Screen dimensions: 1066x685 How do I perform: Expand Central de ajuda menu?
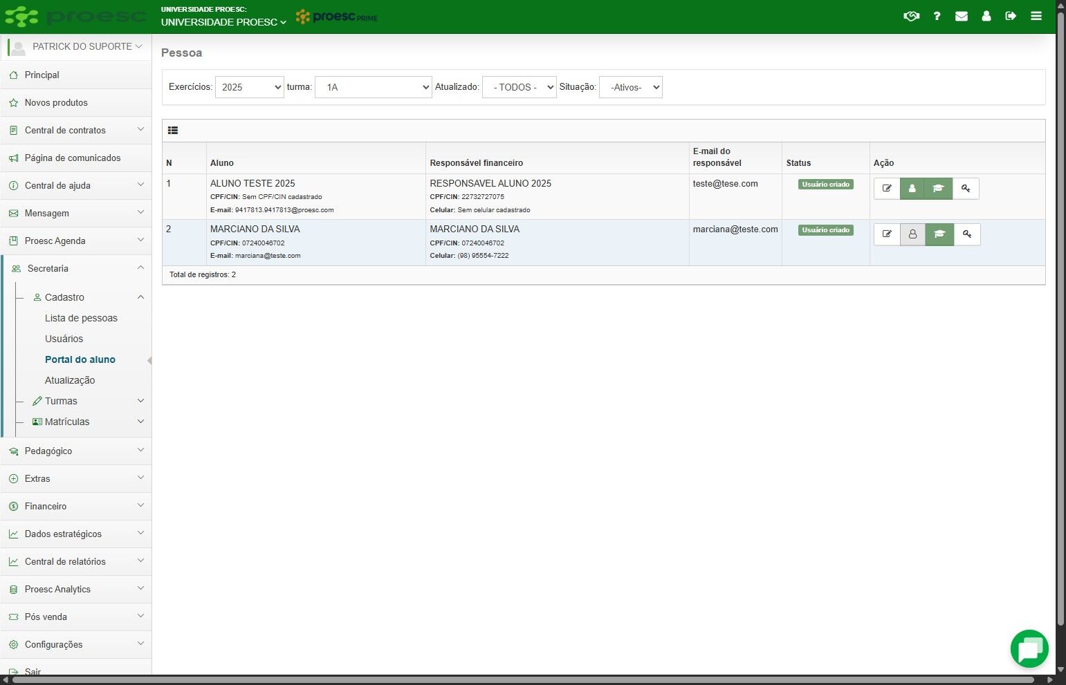(76, 185)
